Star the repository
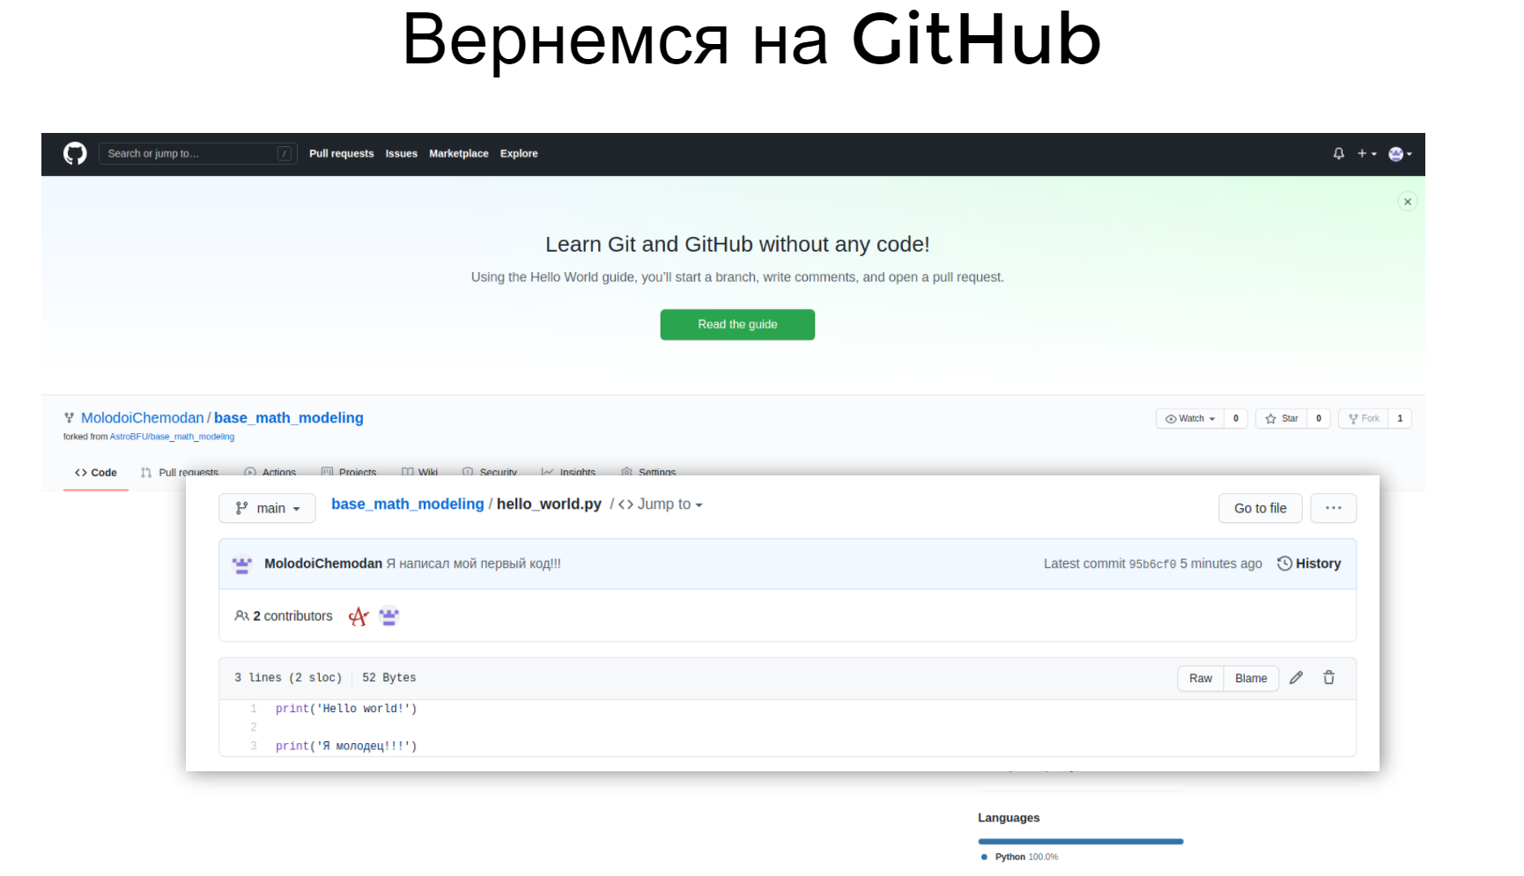This screenshot has width=1524, height=876. coord(1282,418)
